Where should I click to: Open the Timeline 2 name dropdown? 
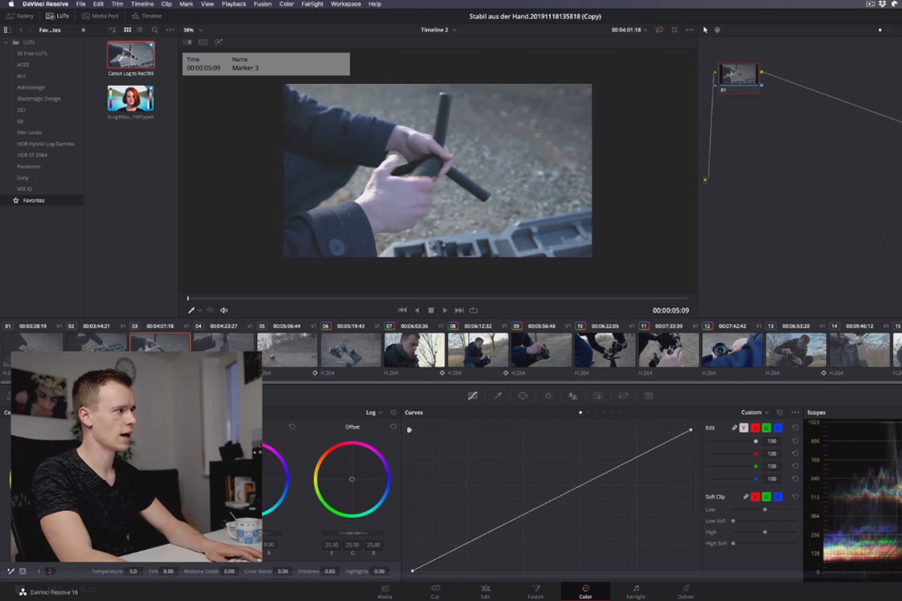pos(438,30)
